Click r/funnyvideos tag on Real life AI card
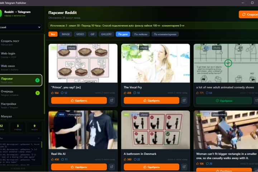 click(x=74, y=115)
